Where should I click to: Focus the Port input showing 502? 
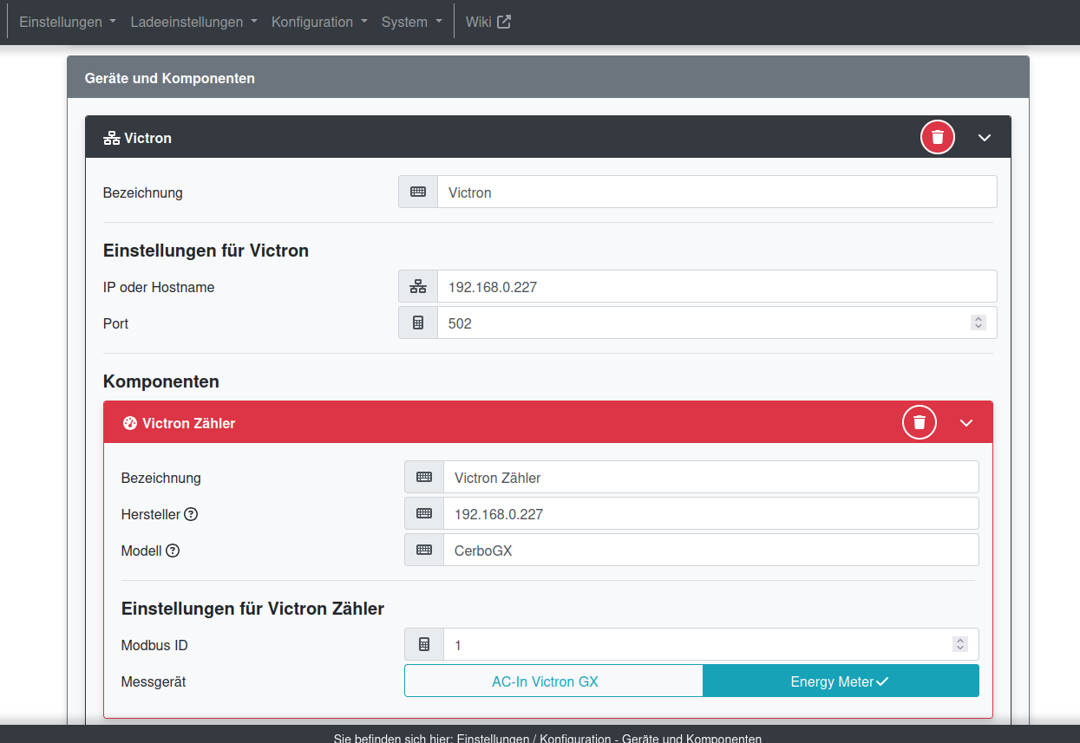pyautogui.click(x=717, y=323)
